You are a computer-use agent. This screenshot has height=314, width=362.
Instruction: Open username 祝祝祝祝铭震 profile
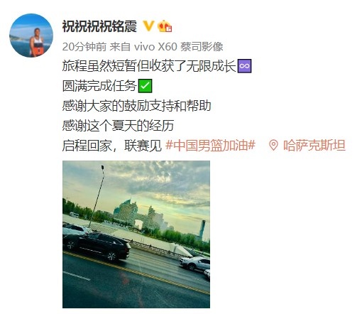[x=99, y=26]
